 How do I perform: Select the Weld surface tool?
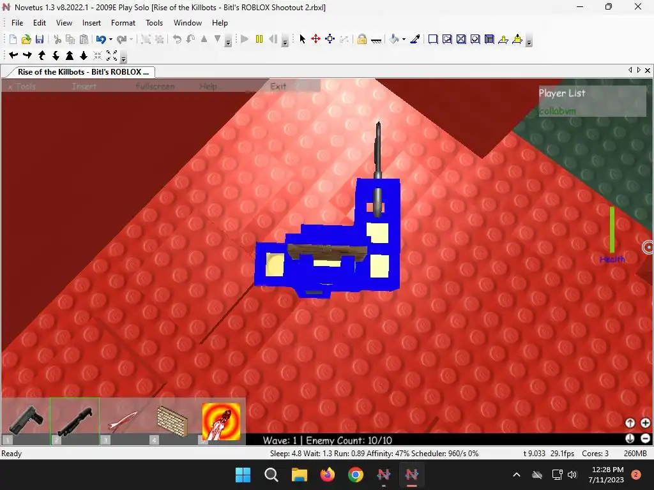pos(461,39)
